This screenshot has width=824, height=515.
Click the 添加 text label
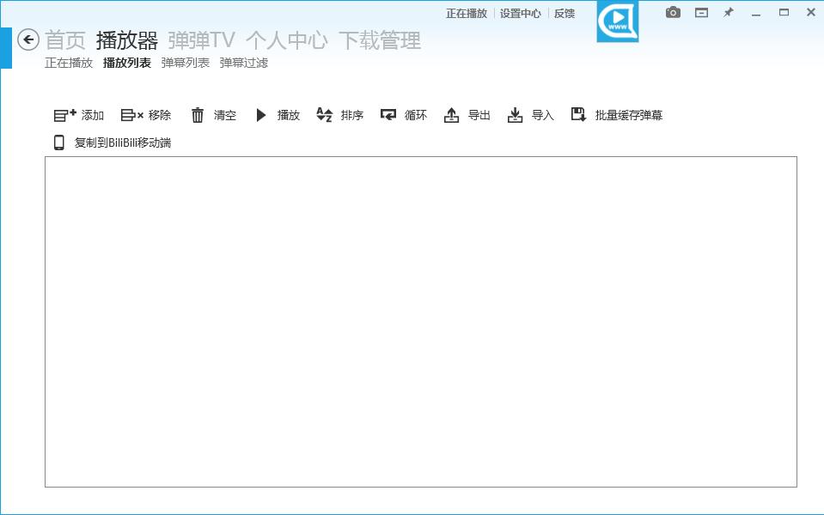point(93,115)
